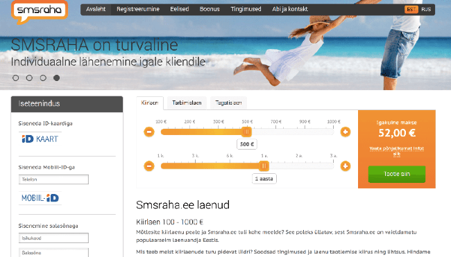
Task: Click the Sisenemine salasõnaga label
Action: (x=49, y=226)
